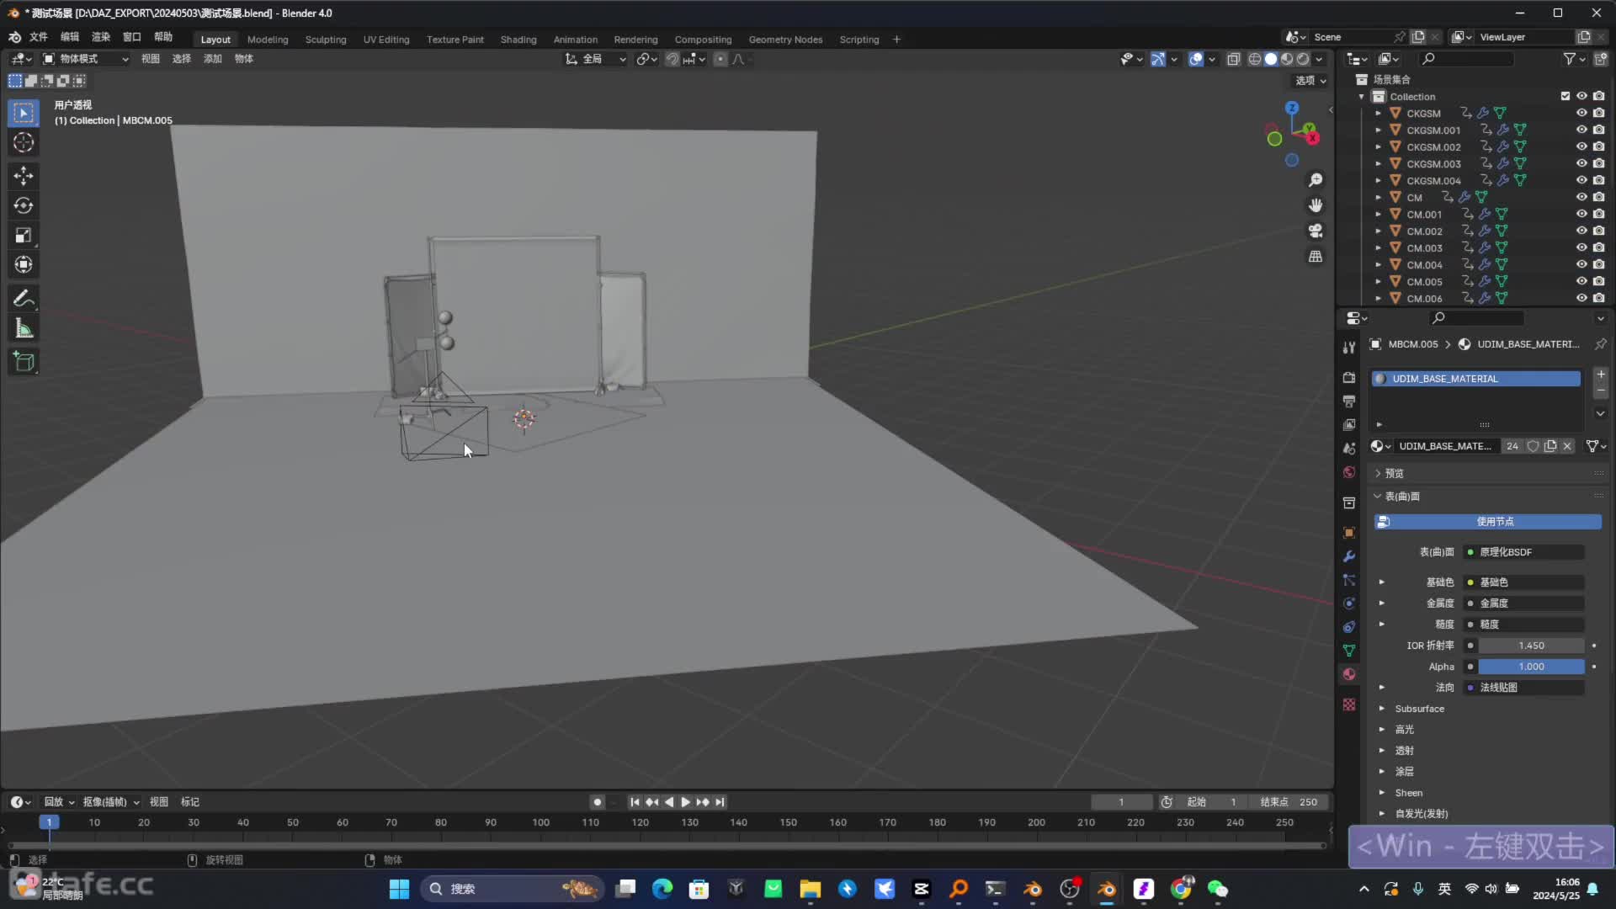The image size is (1616, 909).
Task: Switch orthographic perspective grid icon
Action: (x=1316, y=256)
